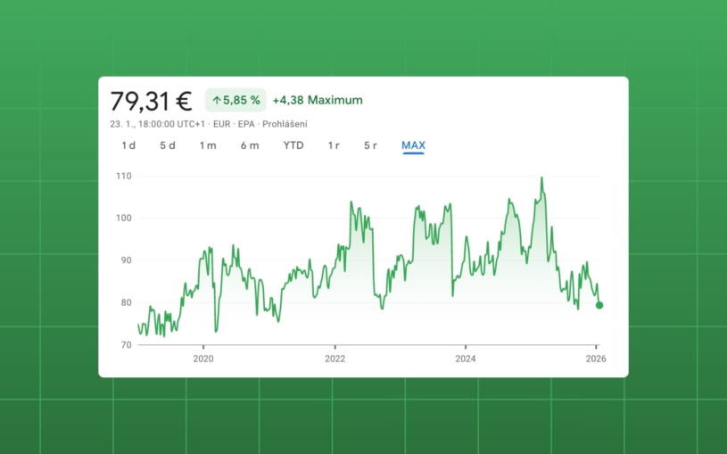Switch to the 5 d range tab

[168, 145]
